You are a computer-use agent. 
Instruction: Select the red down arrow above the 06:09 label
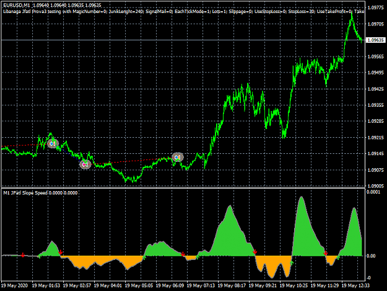pos(183,254)
